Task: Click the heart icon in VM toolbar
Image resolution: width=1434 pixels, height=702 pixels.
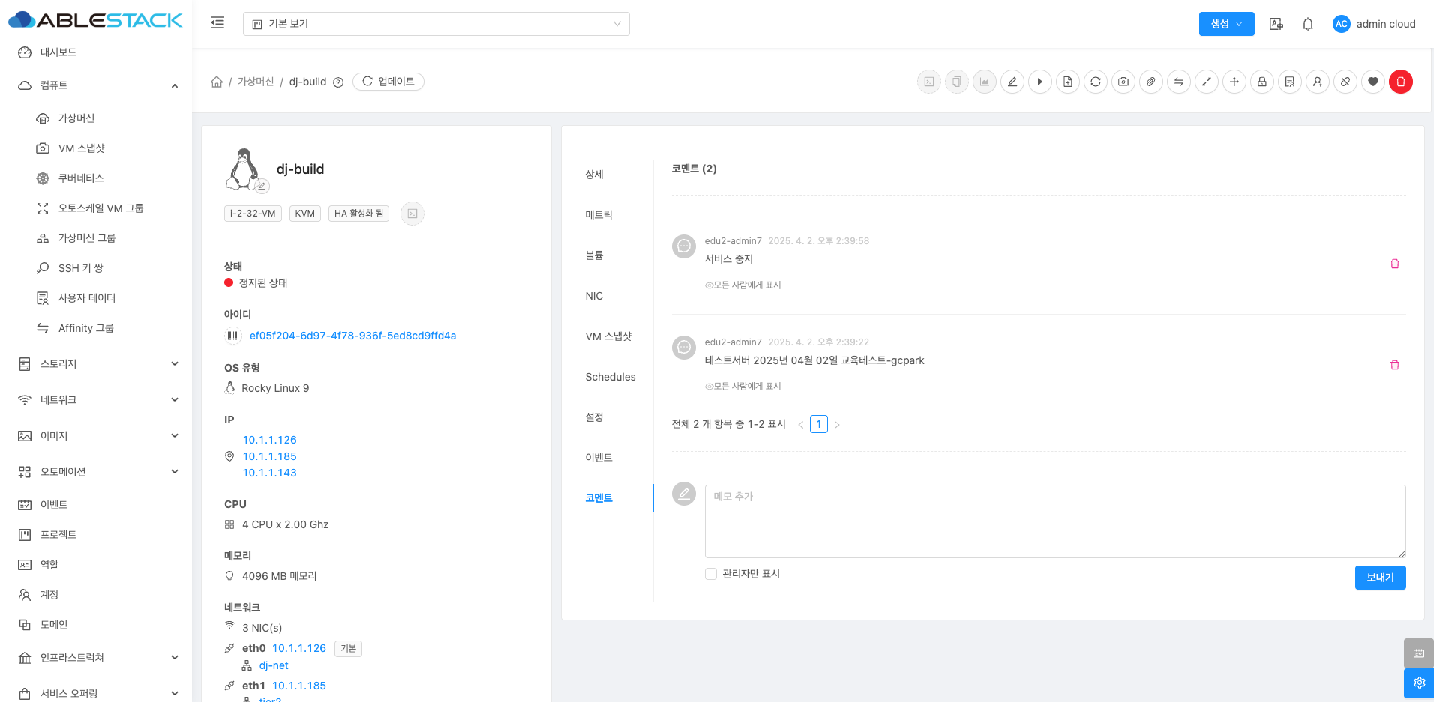Action: 1372,82
